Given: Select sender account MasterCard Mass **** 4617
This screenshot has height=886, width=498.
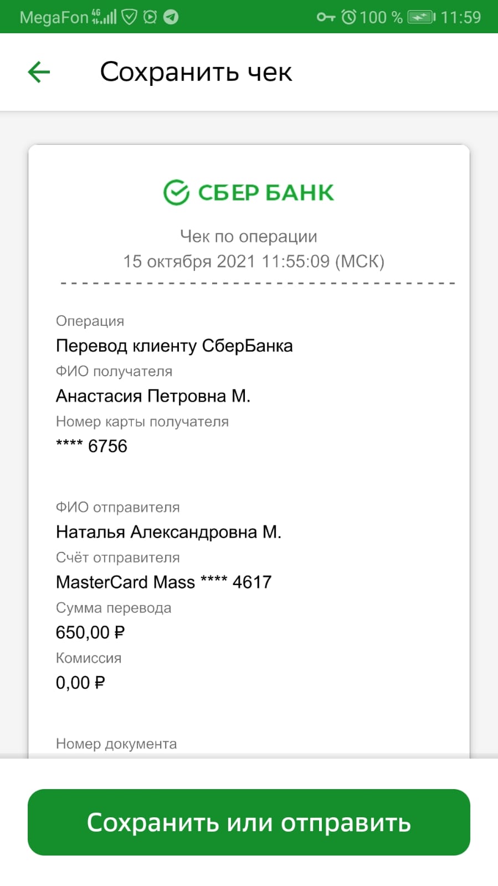Looking at the screenshot, I should (x=164, y=582).
